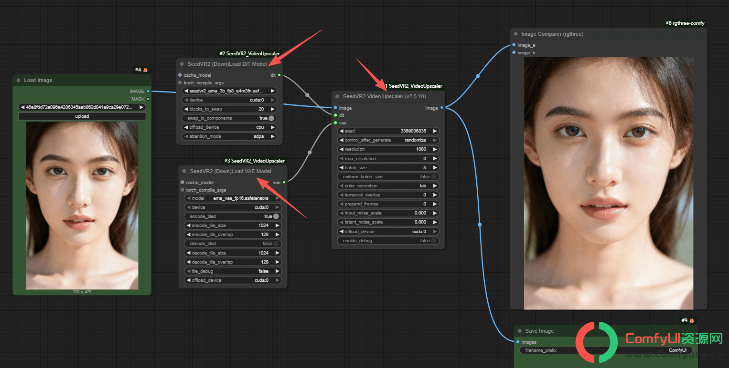This screenshot has height=368, width=729.
Task: Open the seedvr2_ema_3b DiT model dropdown
Action: [229, 91]
